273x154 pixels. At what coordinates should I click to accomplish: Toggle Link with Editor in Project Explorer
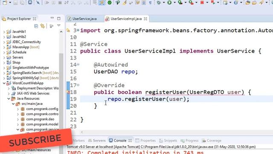tap(43, 26)
